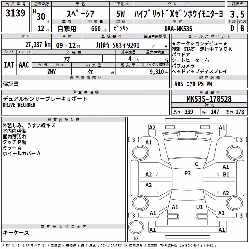Select the registration number 川崎 583イ9201
Screen dimensions: 249x249
coord(118,45)
